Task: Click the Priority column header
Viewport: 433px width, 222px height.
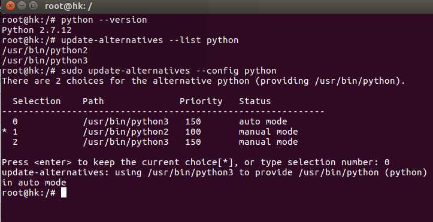Action: pyautogui.click(x=201, y=101)
